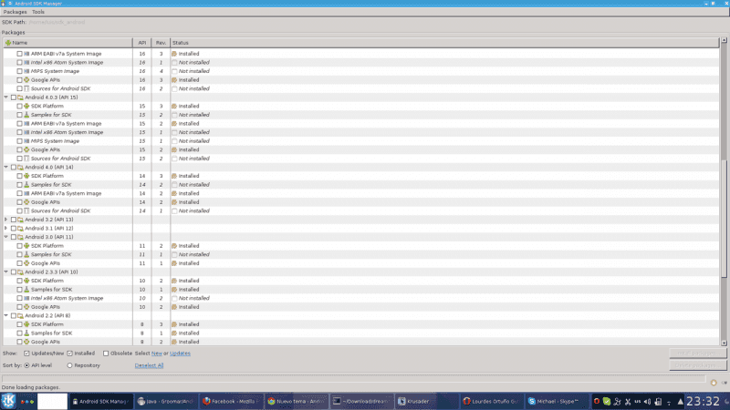Select the API level sort option

coord(26,365)
